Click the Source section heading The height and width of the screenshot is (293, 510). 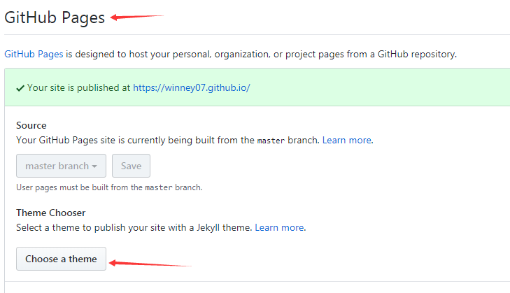[x=31, y=126]
